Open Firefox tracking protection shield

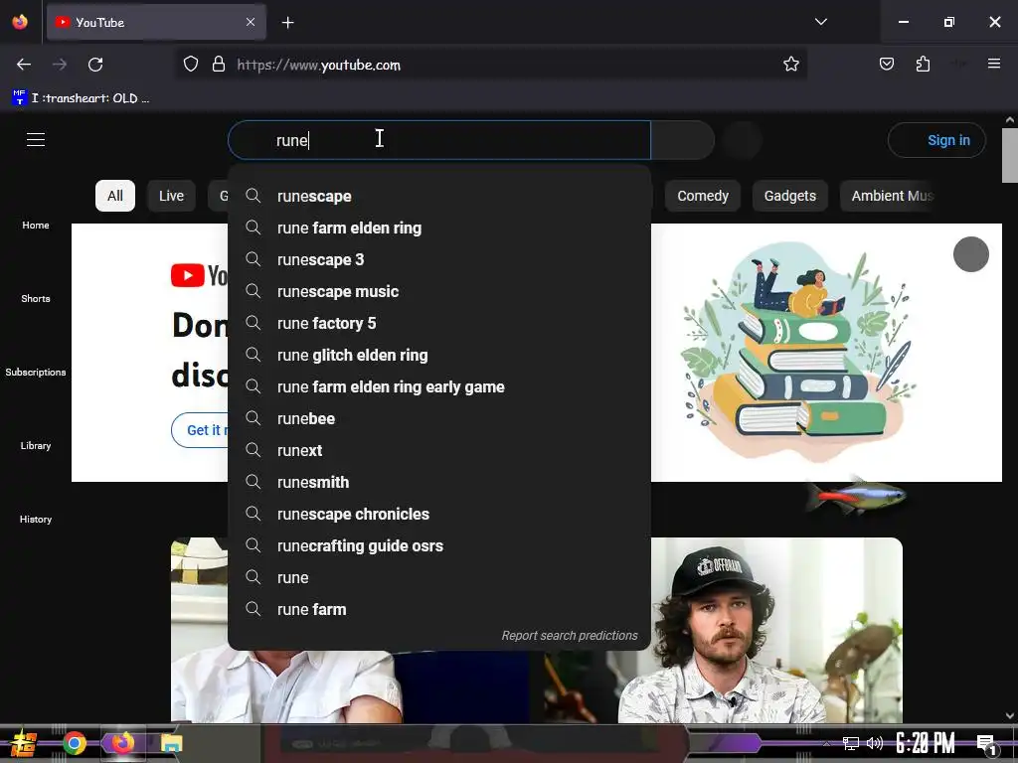(x=190, y=65)
